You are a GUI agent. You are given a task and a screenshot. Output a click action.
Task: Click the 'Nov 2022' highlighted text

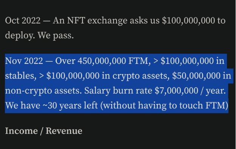coord(24,61)
